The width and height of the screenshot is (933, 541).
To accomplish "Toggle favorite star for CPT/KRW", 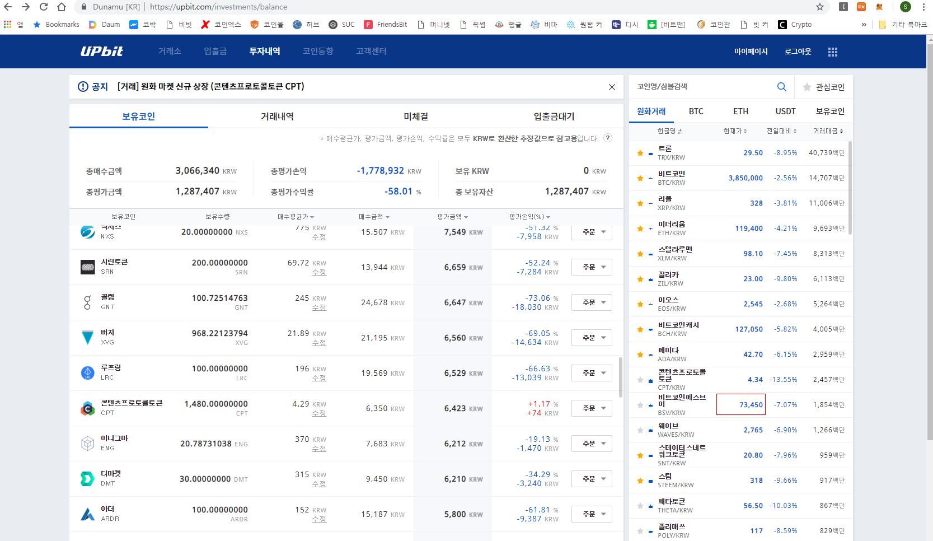I will point(640,380).
